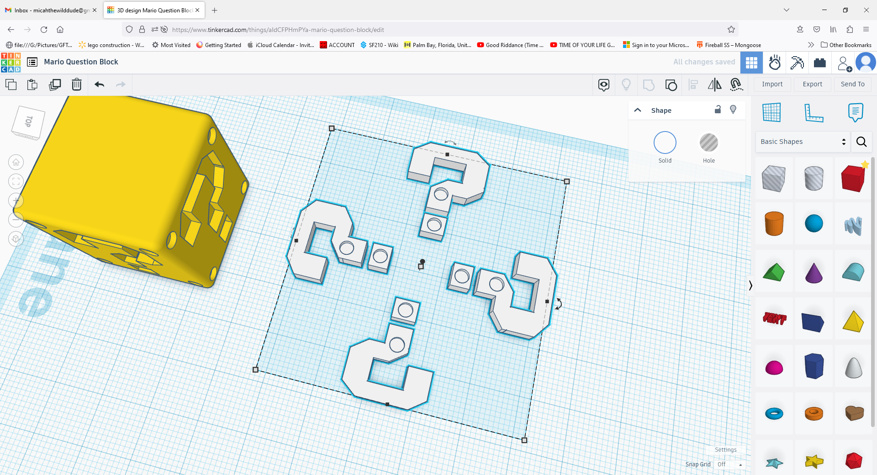Image resolution: width=877 pixels, height=475 pixels.
Task: Open the Notes view icon
Action: (x=604, y=85)
